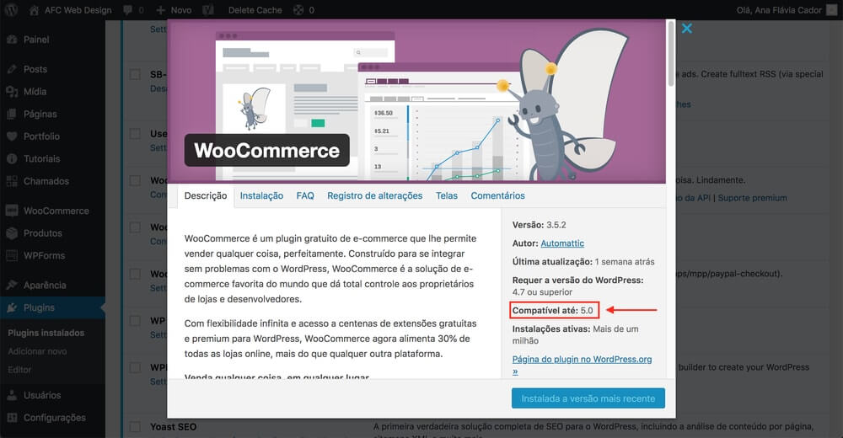Tick the checkbox for the Use plugin row
The height and width of the screenshot is (438, 843).
[x=135, y=134]
